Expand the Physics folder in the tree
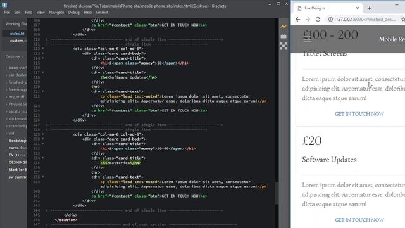Screen dimensions: 405x228 (x=16, y=104)
